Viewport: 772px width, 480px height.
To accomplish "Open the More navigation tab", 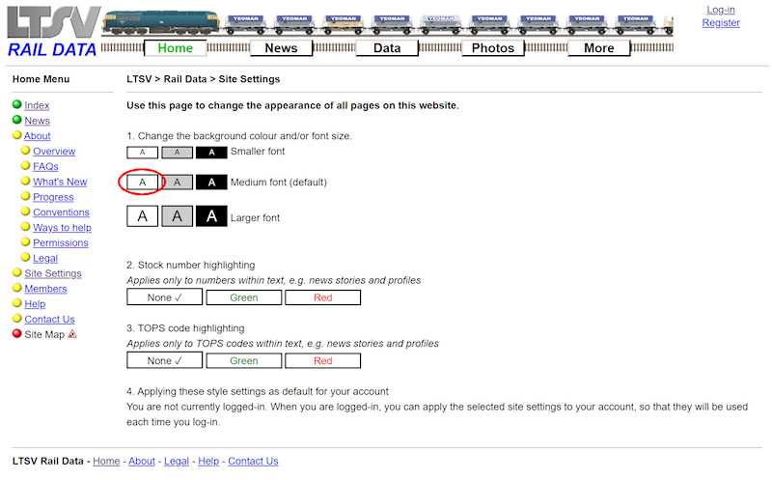I will tap(598, 48).
